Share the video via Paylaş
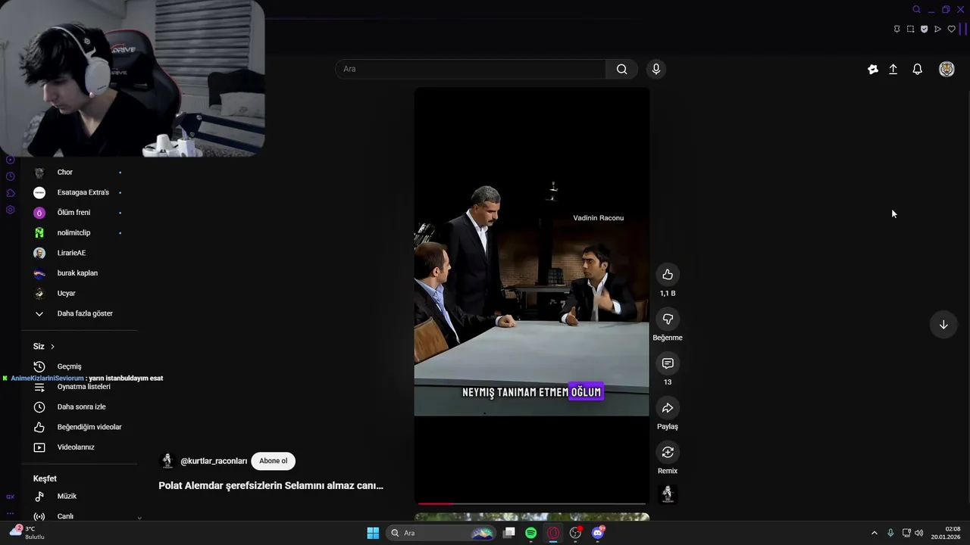The height and width of the screenshot is (545, 970). point(668,408)
